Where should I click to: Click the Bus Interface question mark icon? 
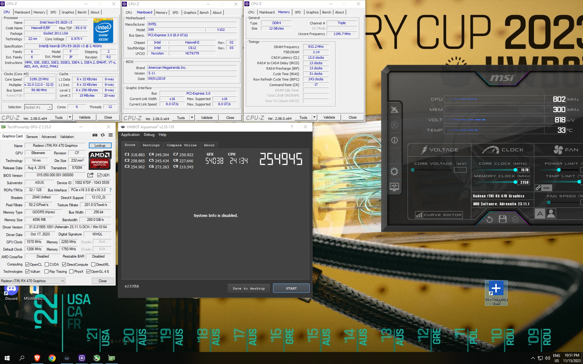(x=110, y=190)
